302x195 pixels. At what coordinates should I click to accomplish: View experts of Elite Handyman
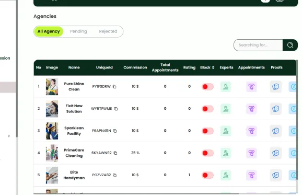226,175
